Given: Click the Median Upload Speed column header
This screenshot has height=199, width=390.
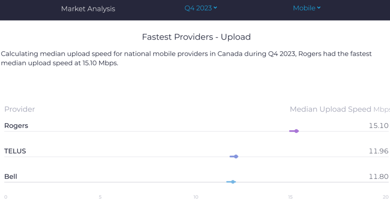Looking at the screenshot, I should (330, 109).
